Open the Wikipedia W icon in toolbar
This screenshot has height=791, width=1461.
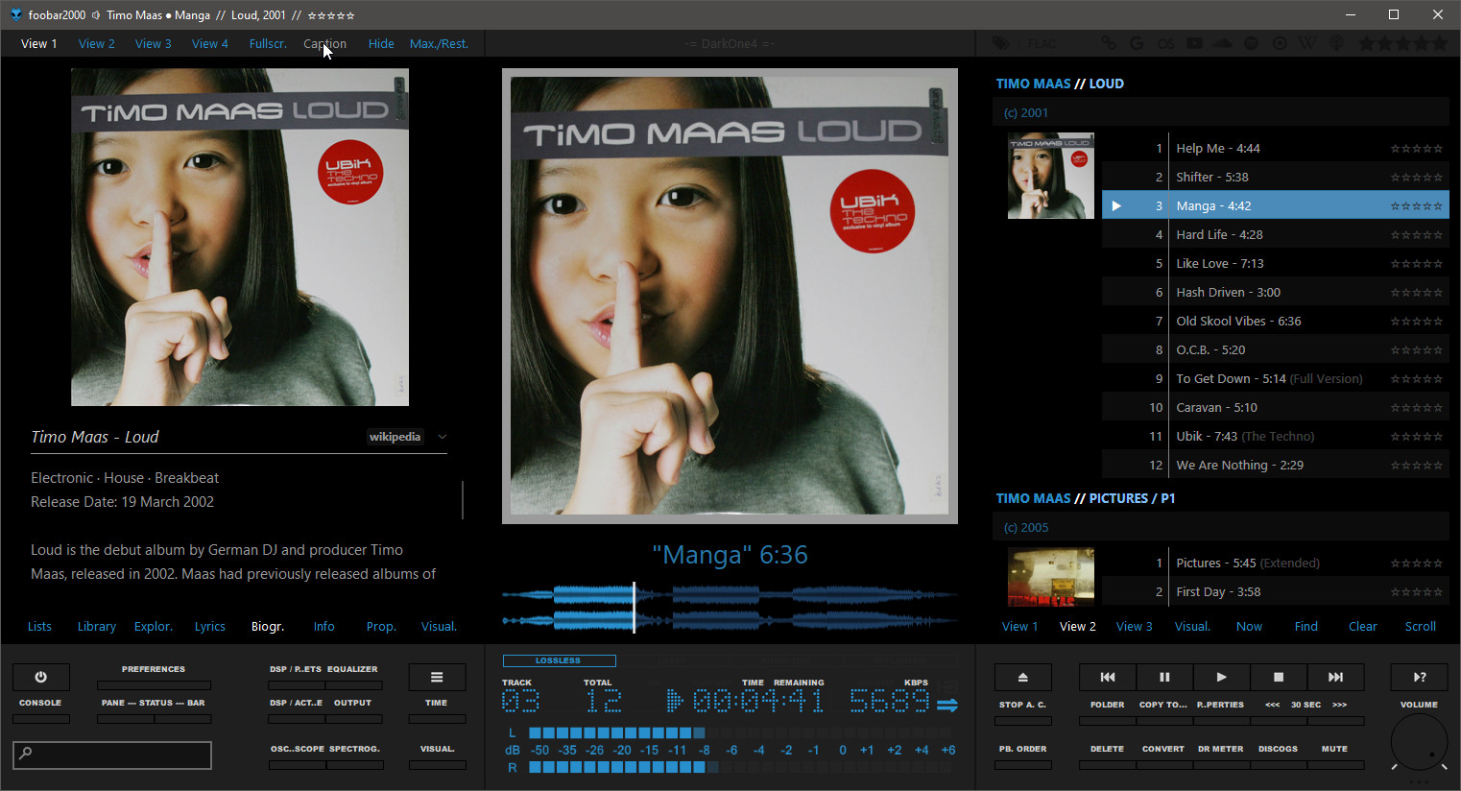(x=1307, y=43)
